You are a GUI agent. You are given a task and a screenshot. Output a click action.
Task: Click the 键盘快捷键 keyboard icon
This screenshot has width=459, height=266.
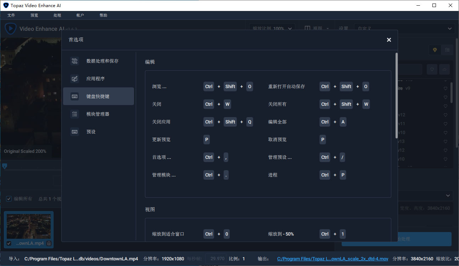point(74,97)
